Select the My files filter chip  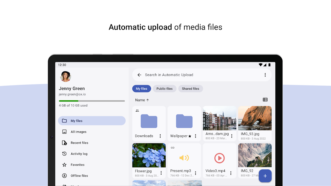point(141,89)
